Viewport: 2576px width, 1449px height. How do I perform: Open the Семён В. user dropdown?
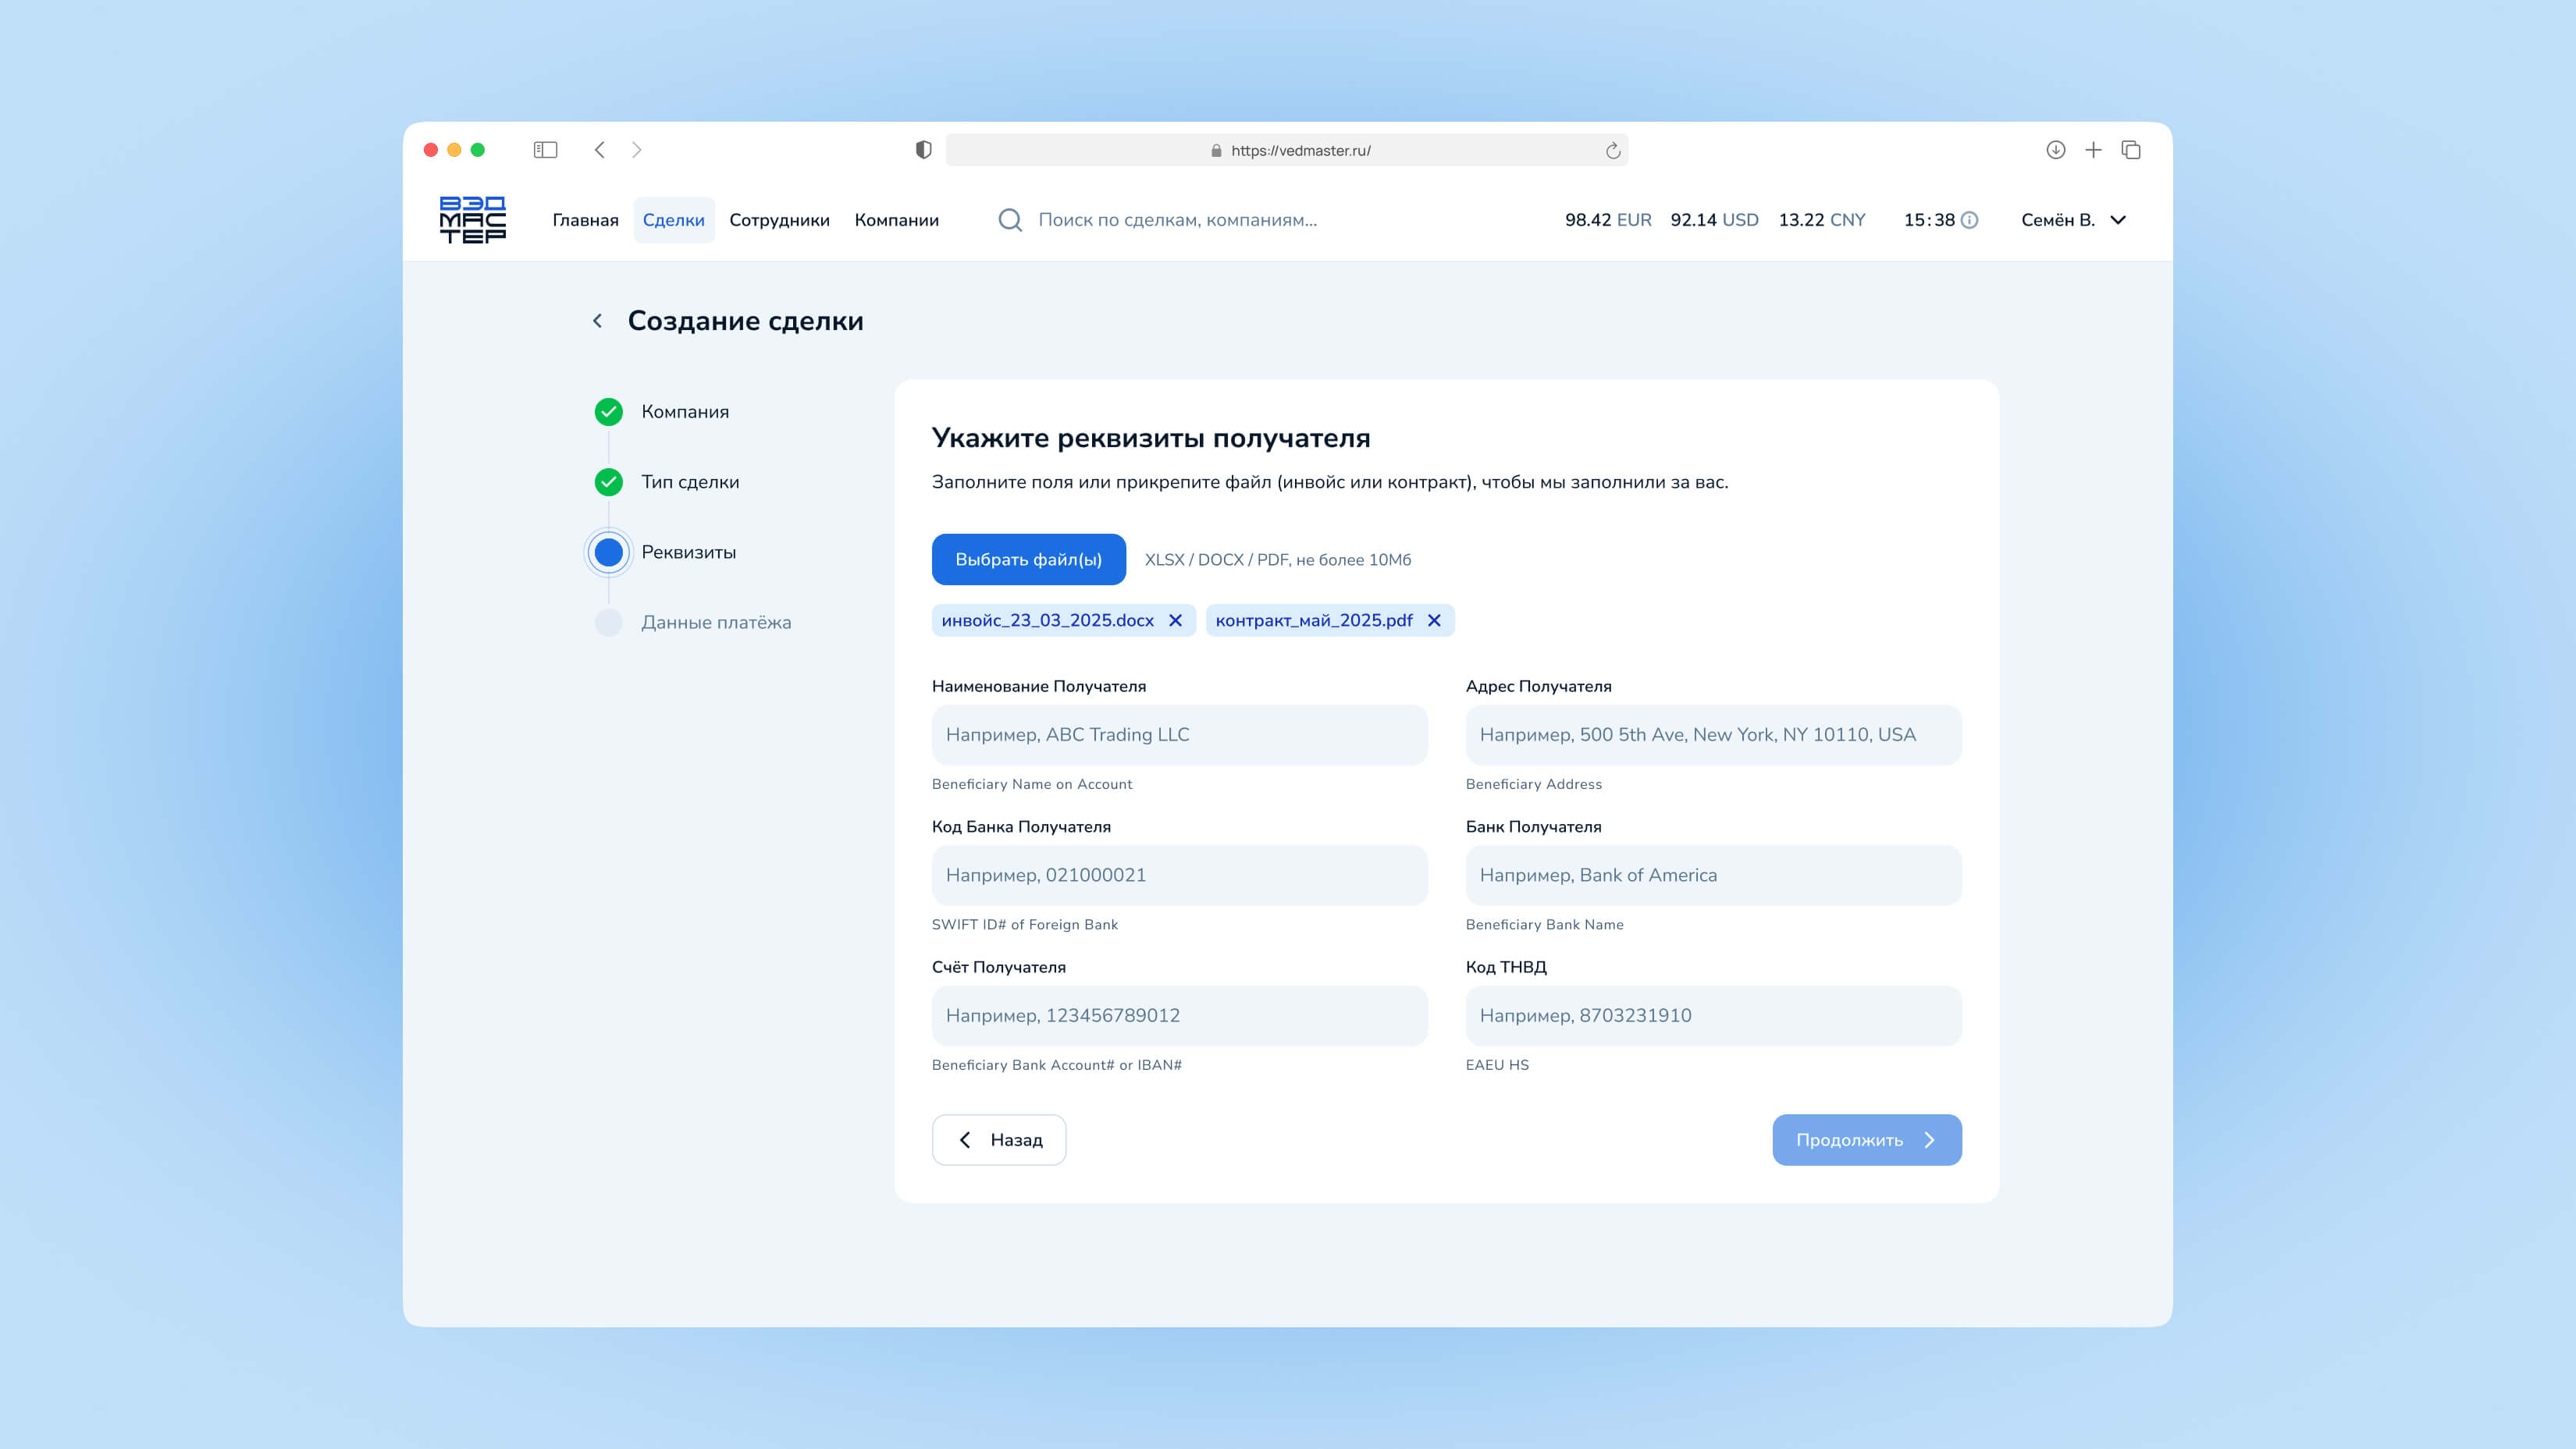coord(2073,220)
